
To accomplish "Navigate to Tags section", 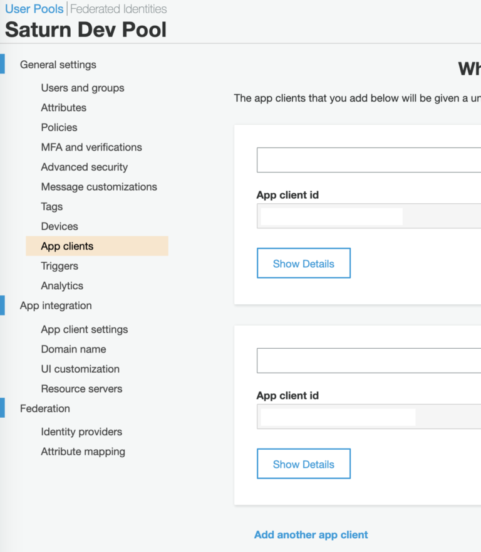I will pyautogui.click(x=52, y=206).
